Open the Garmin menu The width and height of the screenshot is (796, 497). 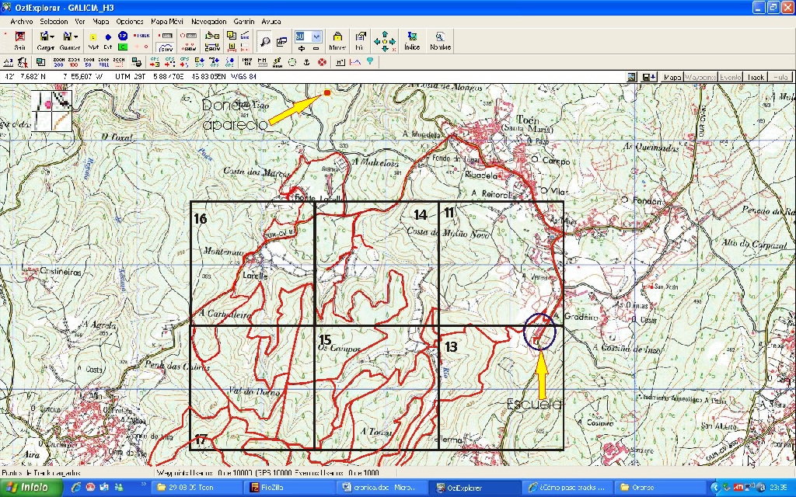point(243,21)
